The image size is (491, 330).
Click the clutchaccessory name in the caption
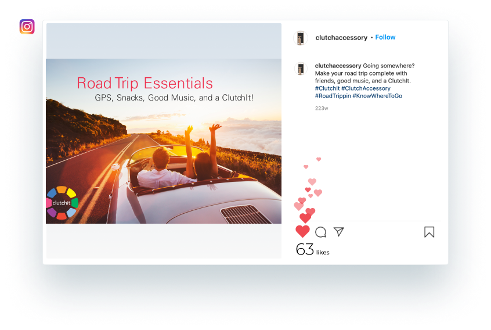[338, 66]
